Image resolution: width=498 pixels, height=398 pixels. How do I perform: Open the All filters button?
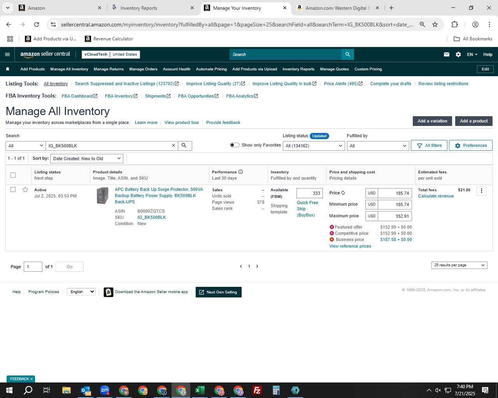point(429,145)
